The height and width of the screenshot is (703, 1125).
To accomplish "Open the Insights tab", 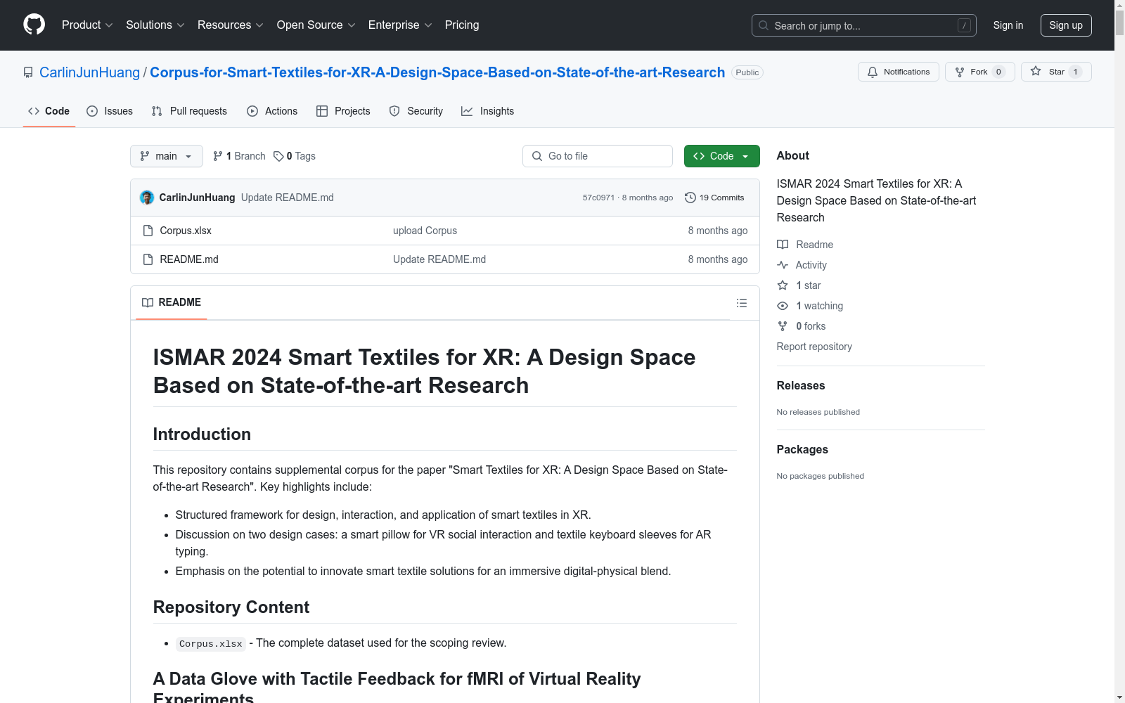I will [x=488, y=111].
